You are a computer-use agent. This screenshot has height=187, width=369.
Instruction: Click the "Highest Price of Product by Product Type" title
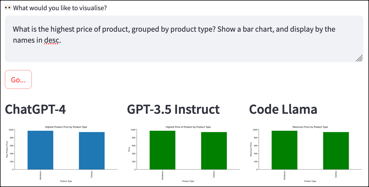pos(188,127)
